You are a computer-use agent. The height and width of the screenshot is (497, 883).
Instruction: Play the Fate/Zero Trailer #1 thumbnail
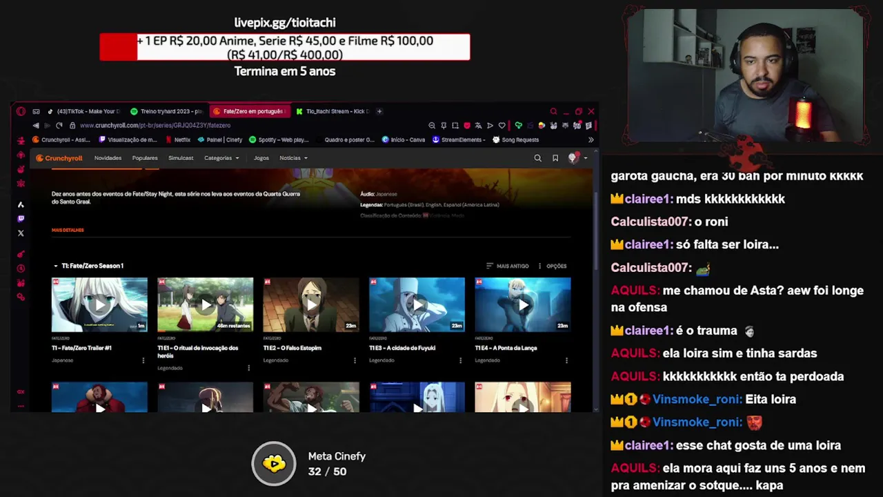point(99,304)
